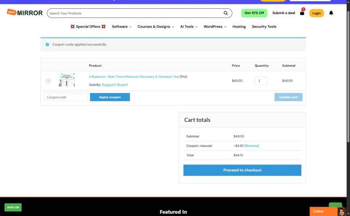350x216 pixels.
Task: Click the DealMirror logo
Action: 25,13
